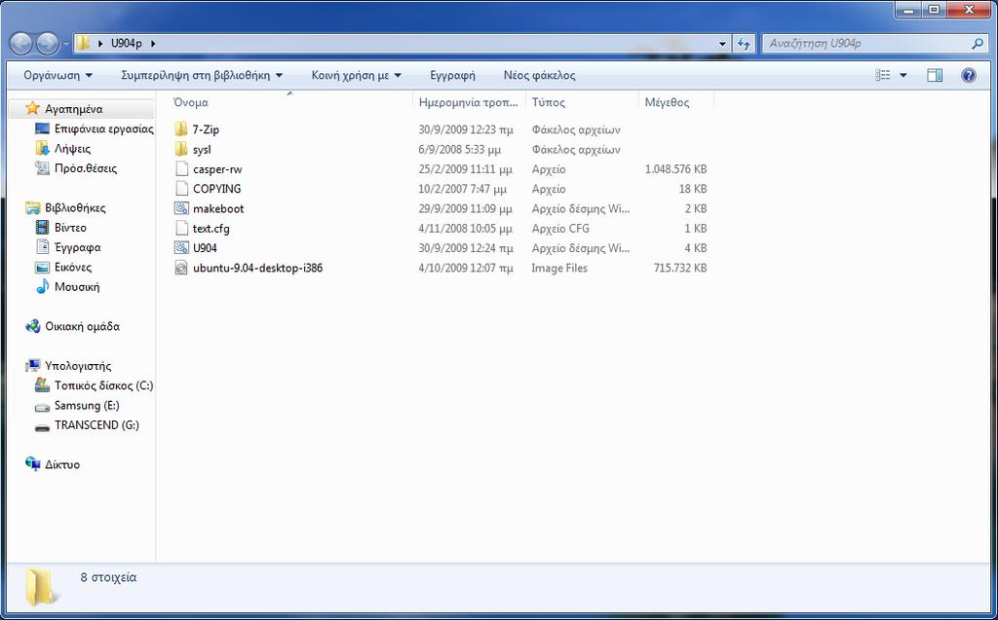Click the Οικιακή ομάδα homegroup icon
Viewport: 998px width, 620px height.
[32, 326]
